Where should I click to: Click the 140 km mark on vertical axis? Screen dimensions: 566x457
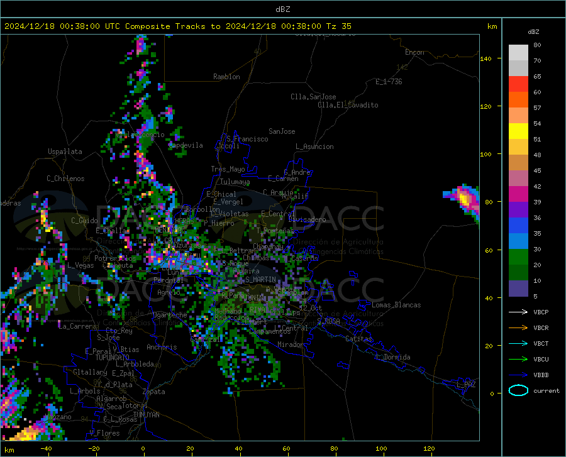tap(486, 58)
